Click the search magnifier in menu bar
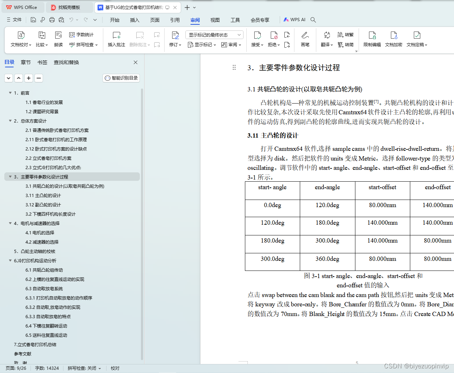 click(313, 20)
